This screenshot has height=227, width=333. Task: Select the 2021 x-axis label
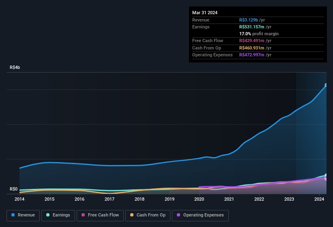point(229,199)
